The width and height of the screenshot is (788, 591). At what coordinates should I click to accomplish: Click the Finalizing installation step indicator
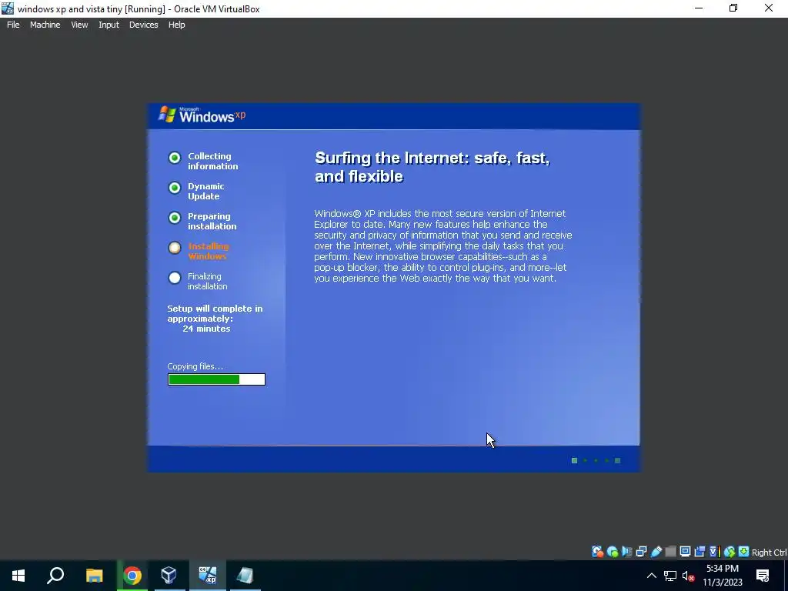[x=175, y=278]
